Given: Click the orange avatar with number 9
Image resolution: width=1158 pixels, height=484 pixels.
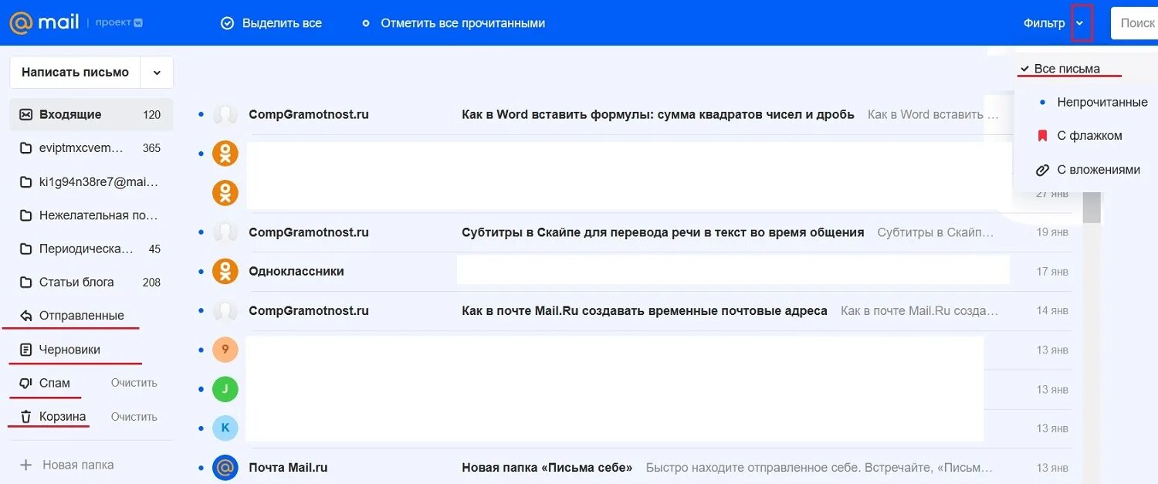Looking at the screenshot, I should pos(225,350).
